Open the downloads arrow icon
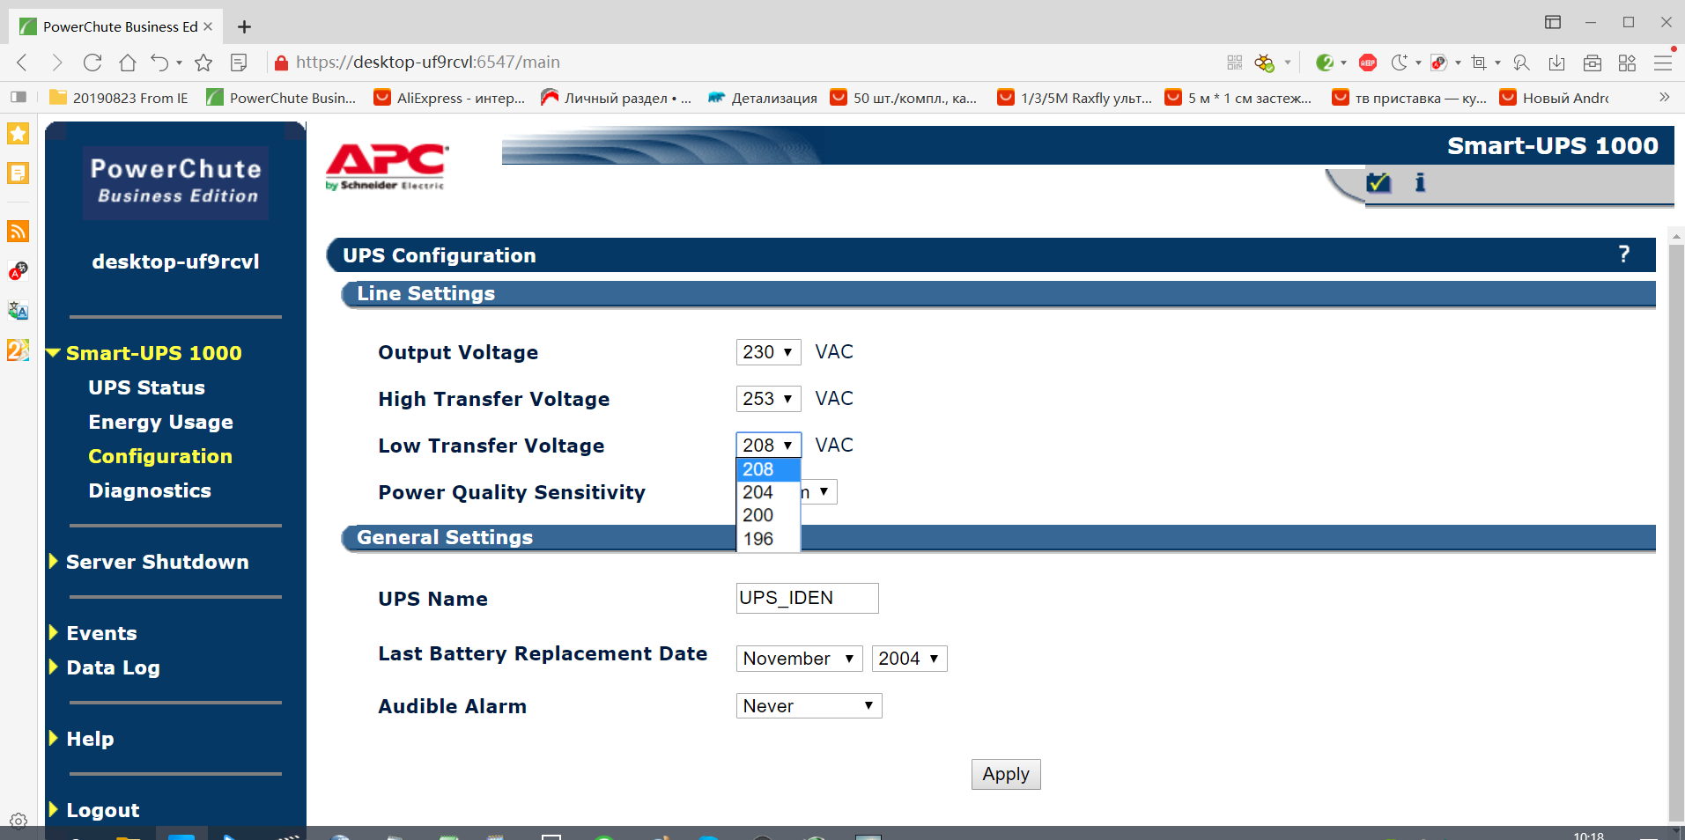 [x=1557, y=63]
